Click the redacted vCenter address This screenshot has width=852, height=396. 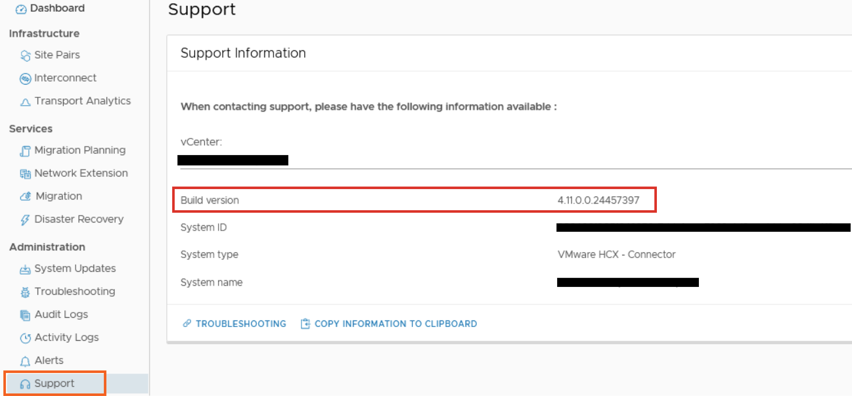(233, 160)
